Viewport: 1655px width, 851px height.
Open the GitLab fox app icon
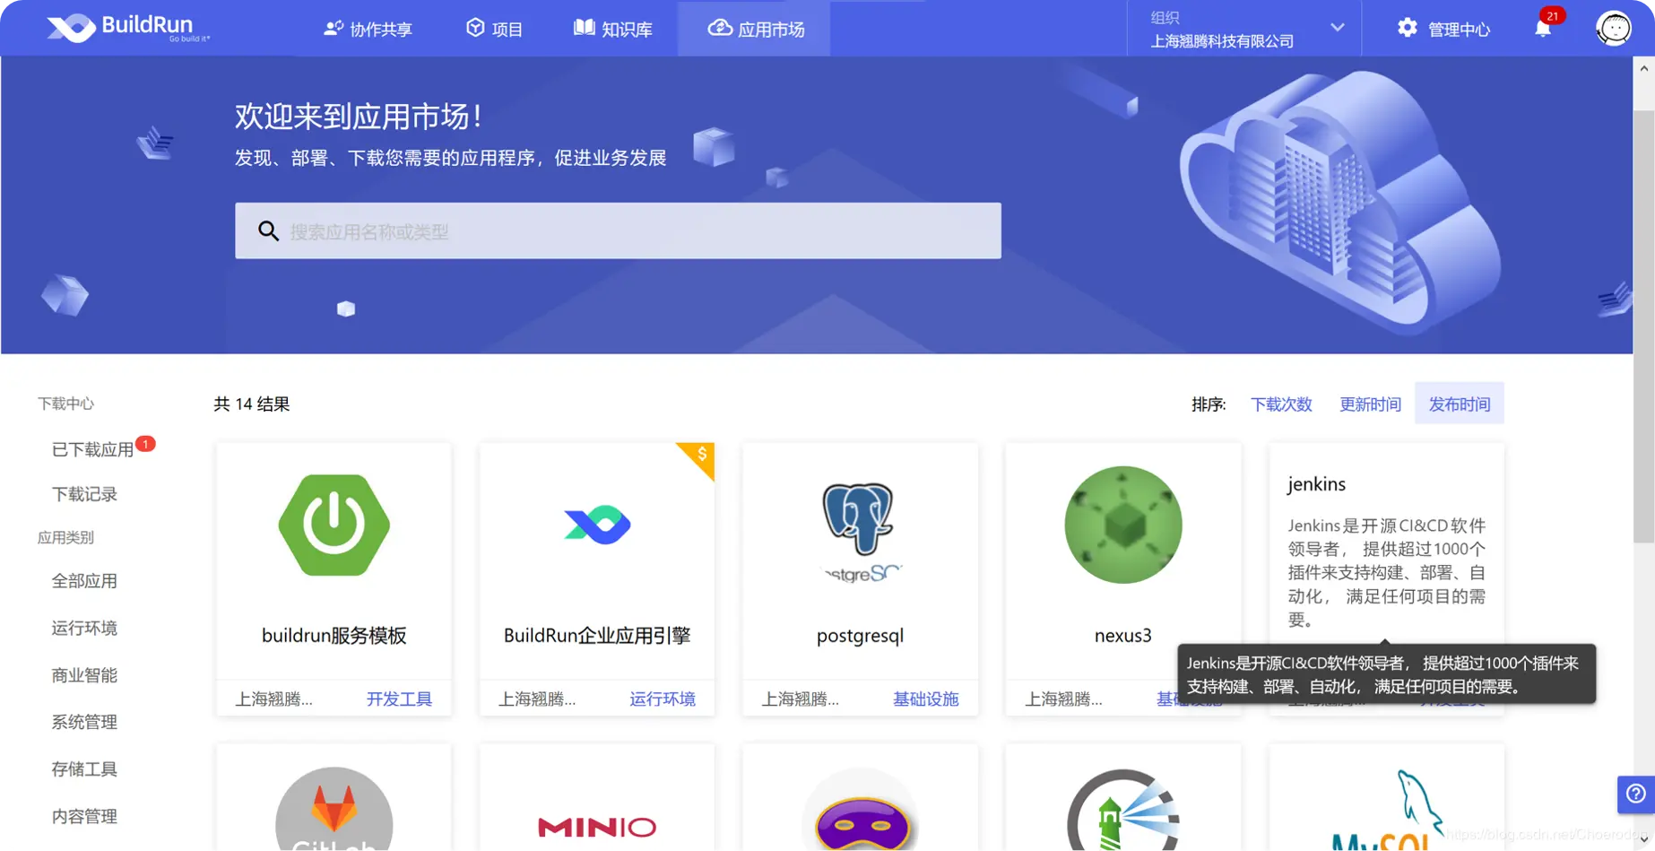334,808
